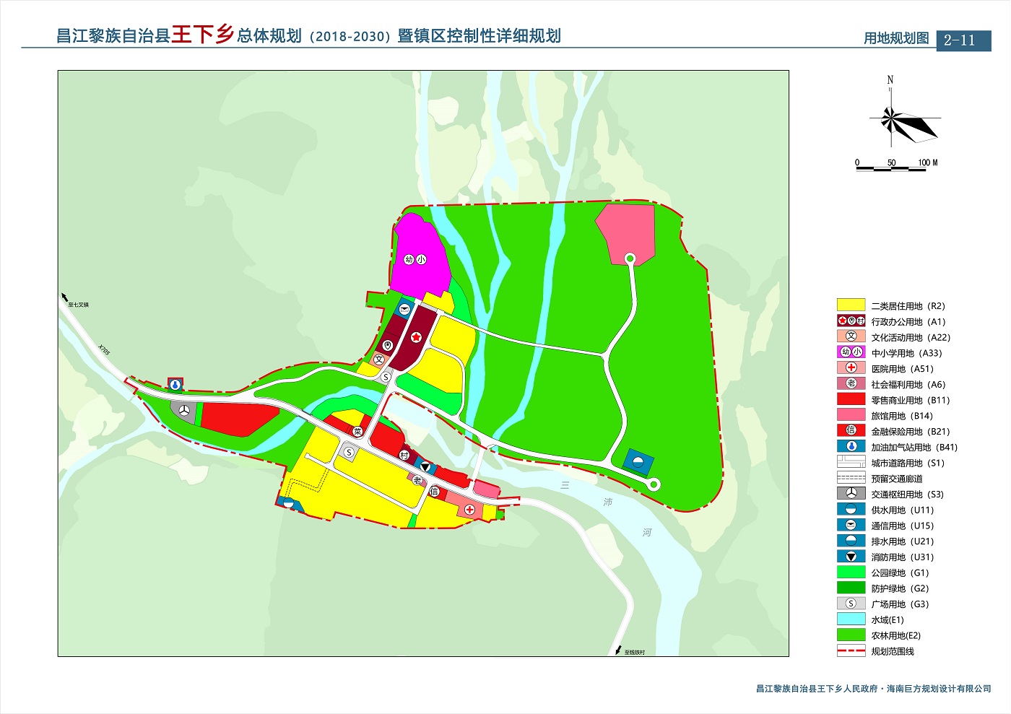
Task: Click the legend icon for 供水用地 (U11)
Action: 851,510
